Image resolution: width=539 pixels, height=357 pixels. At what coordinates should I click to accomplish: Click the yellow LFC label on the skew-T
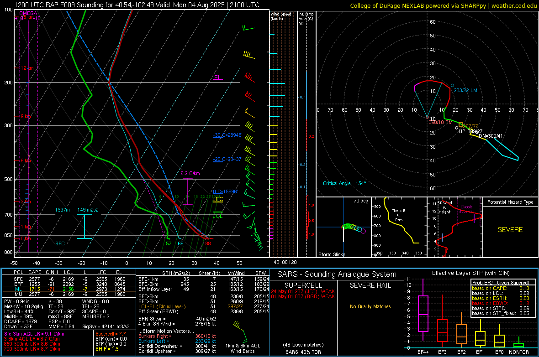click(x=217, y=199)
